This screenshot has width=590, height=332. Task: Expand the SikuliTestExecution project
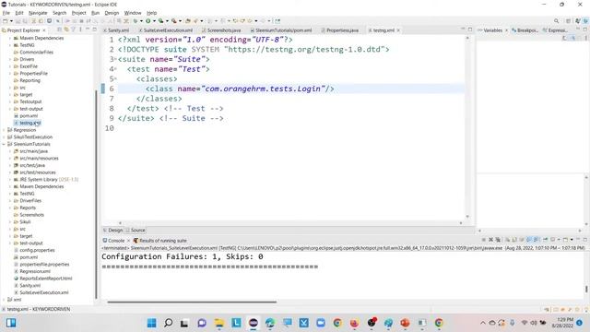click(4, 137)
